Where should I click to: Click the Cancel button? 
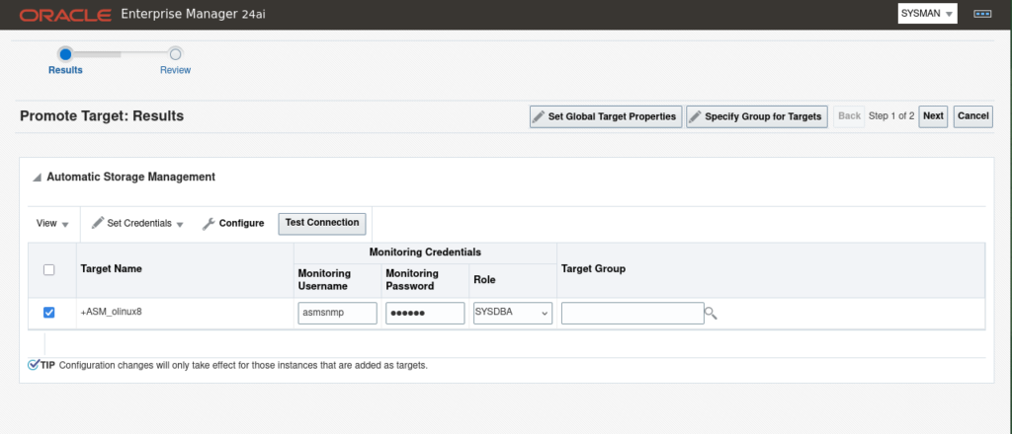tap(972, 116)
